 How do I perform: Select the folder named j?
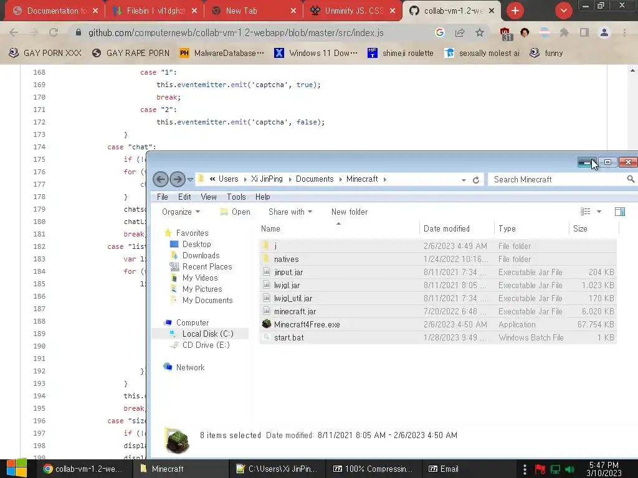(x=438, y=246)
